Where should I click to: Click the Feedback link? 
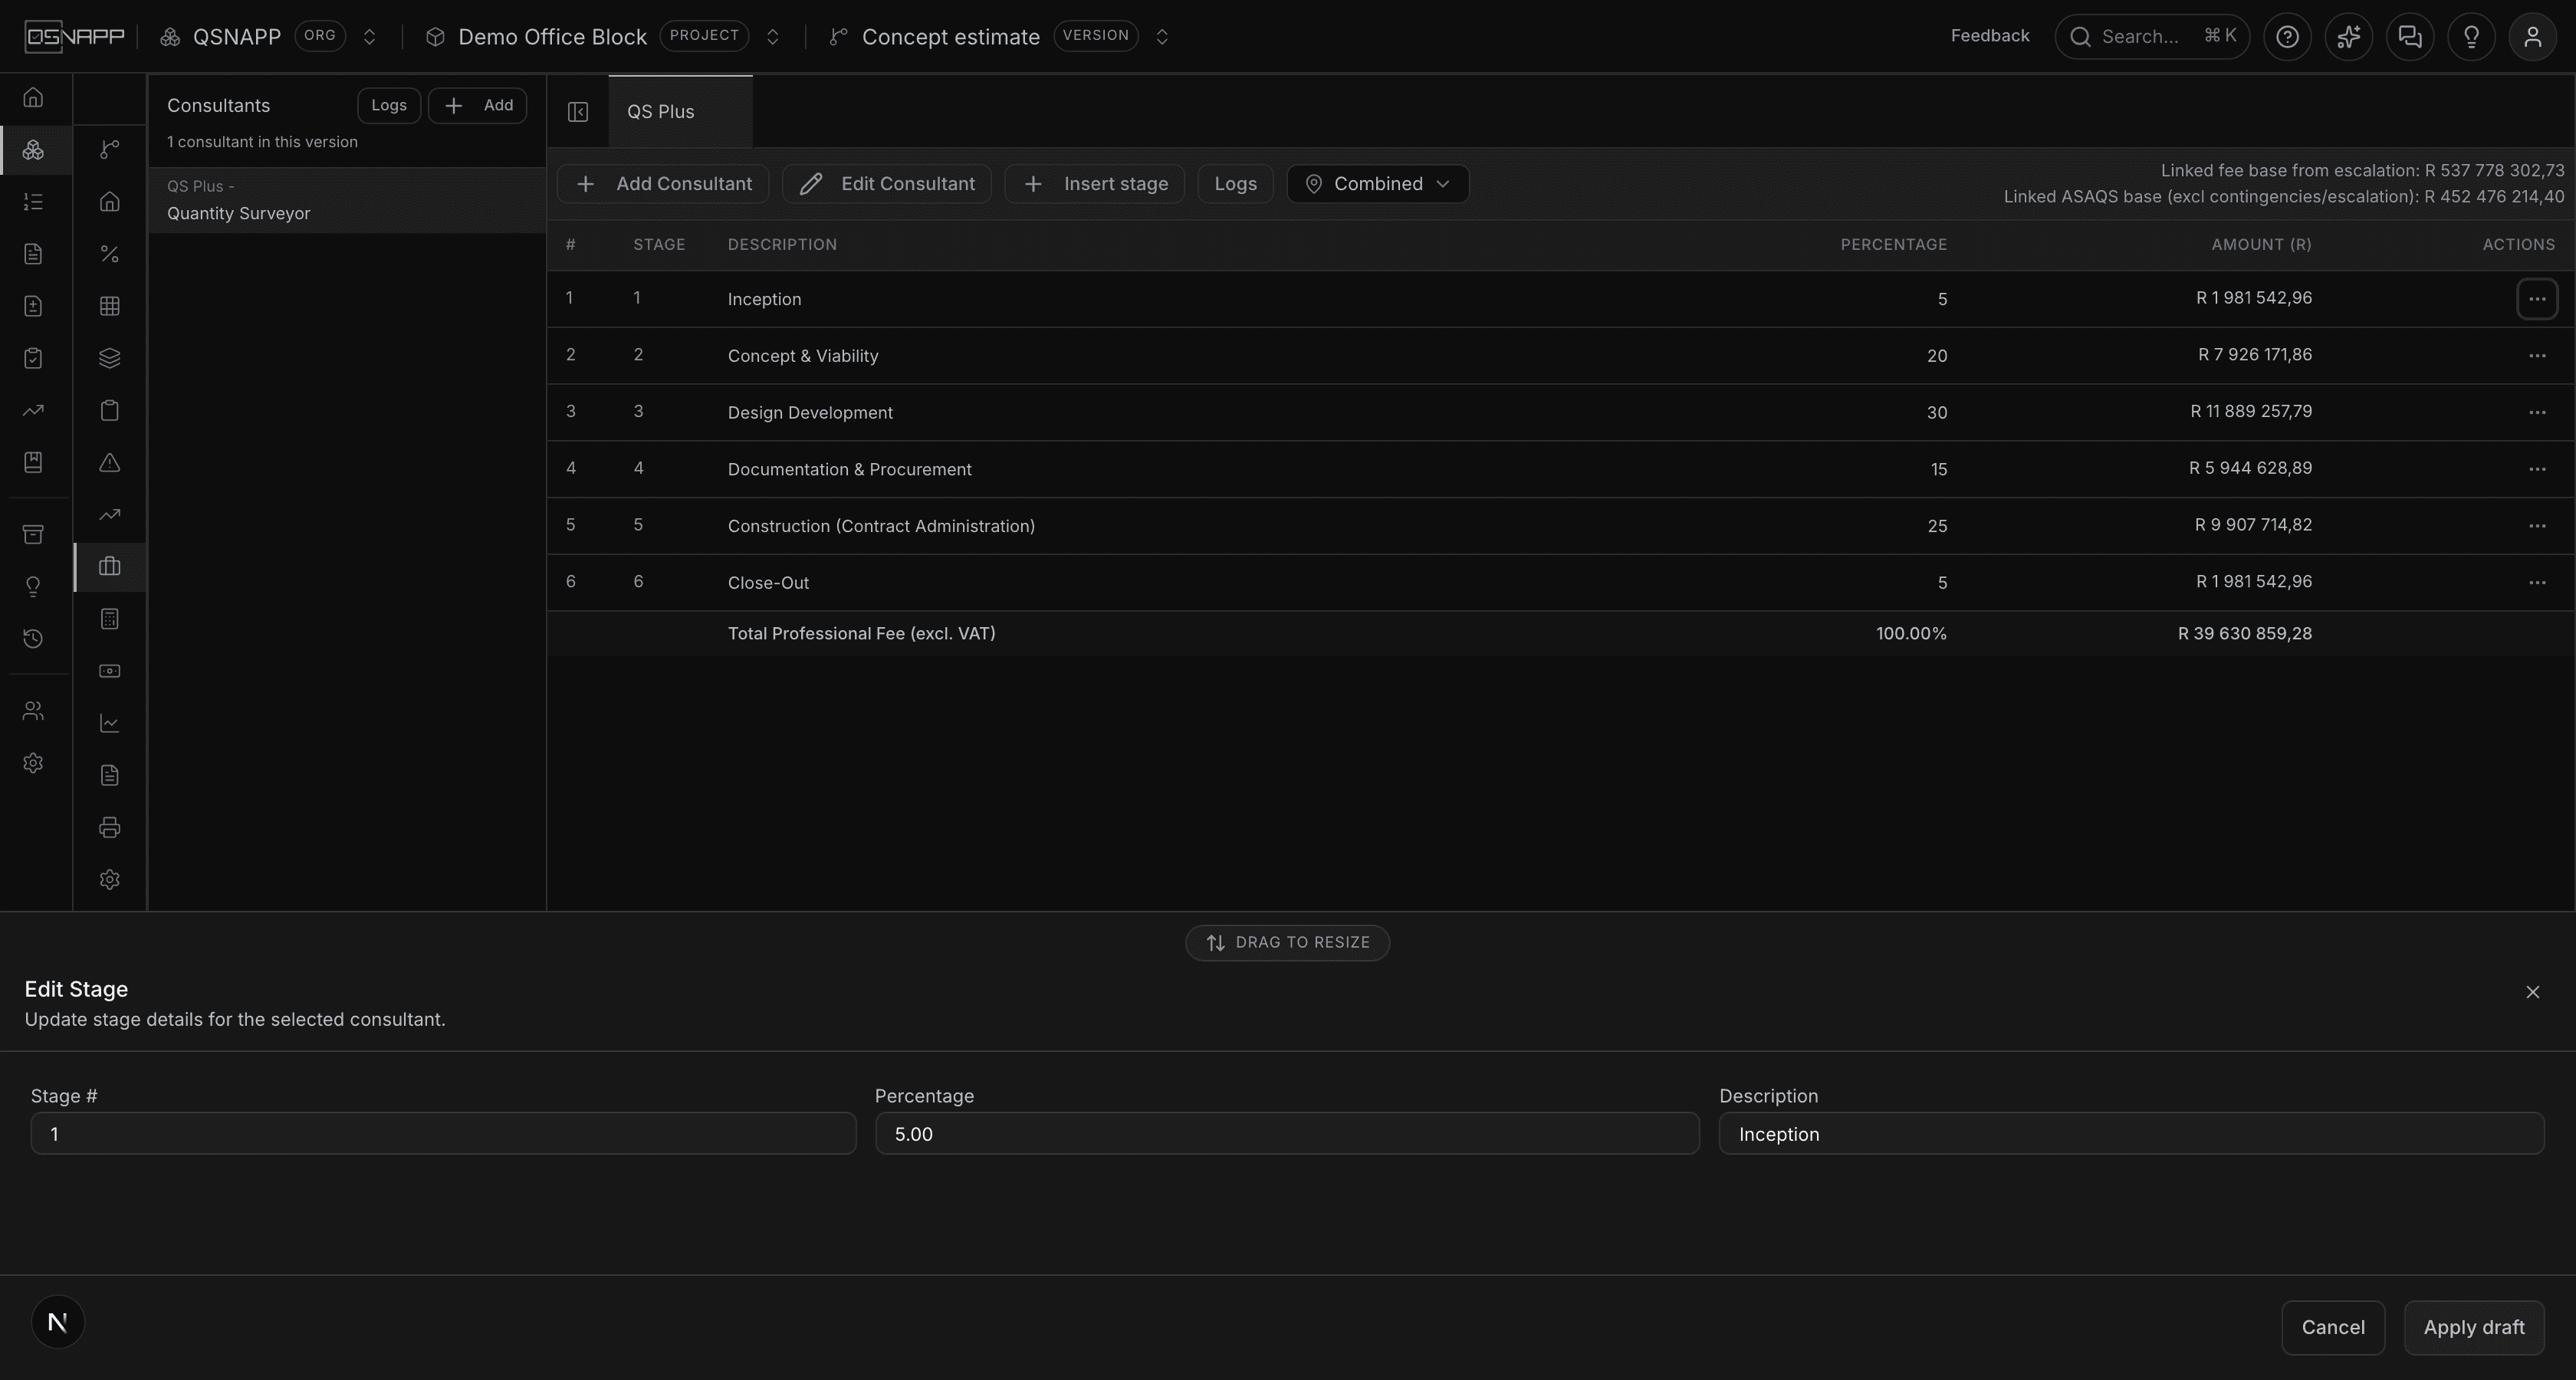[1990, 36]
